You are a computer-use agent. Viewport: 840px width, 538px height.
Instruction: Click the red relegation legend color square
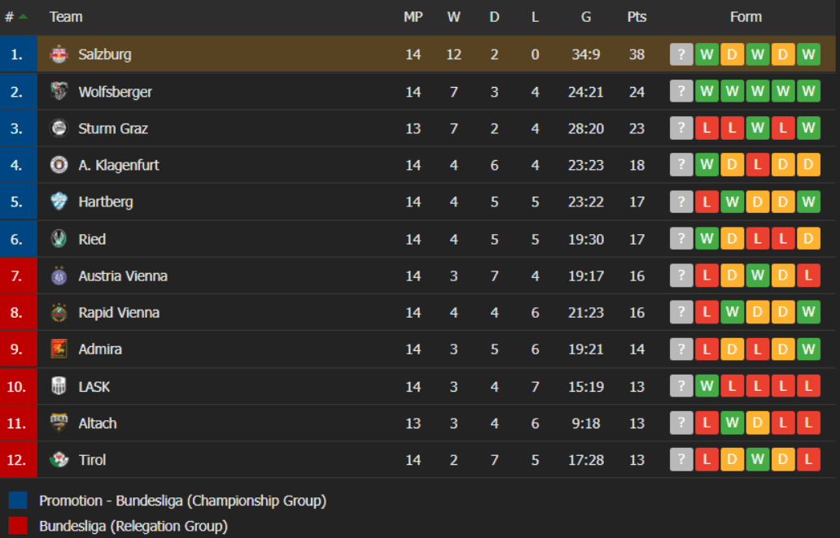tap(18, 525)
